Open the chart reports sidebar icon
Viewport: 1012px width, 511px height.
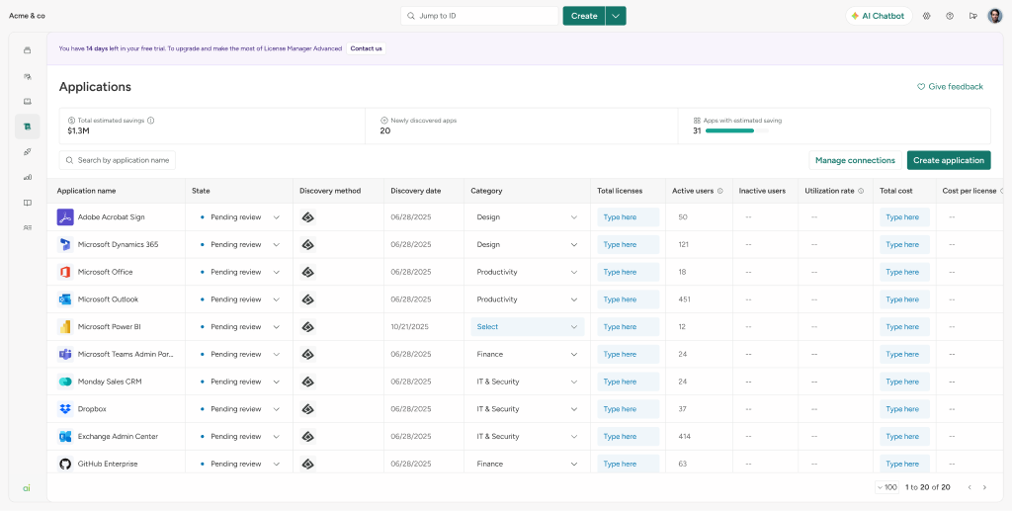pyautogui.click(x=27, y=177)
